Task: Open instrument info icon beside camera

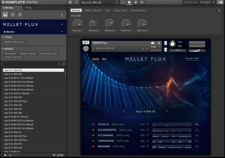Action: coord(159,43)
